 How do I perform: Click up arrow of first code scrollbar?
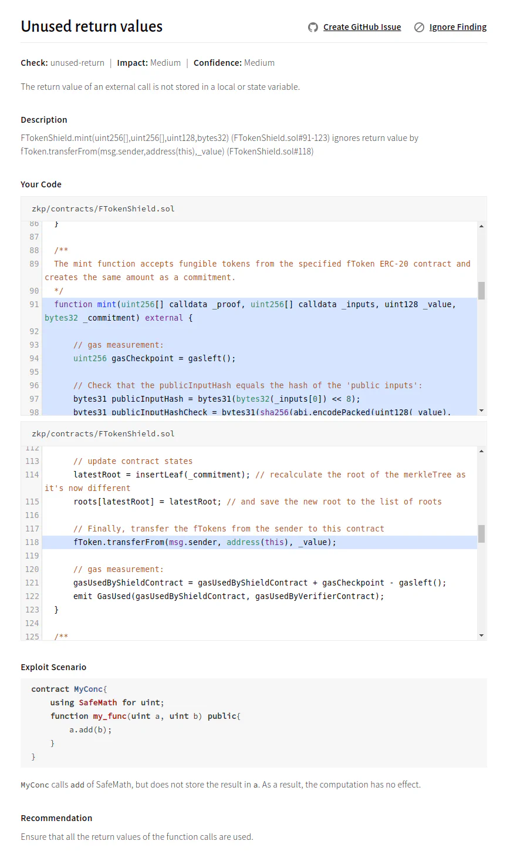point(481,226)
